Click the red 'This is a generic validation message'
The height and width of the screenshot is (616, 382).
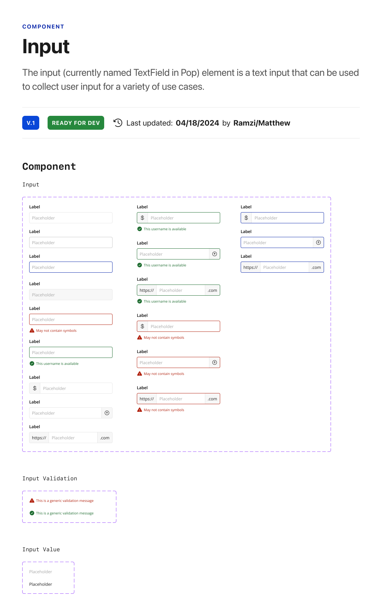[65, 501]
